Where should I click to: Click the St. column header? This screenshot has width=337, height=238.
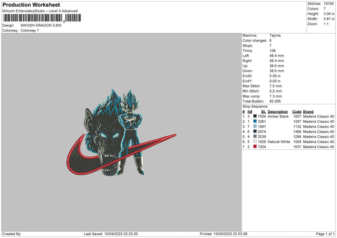coord(263,112)
